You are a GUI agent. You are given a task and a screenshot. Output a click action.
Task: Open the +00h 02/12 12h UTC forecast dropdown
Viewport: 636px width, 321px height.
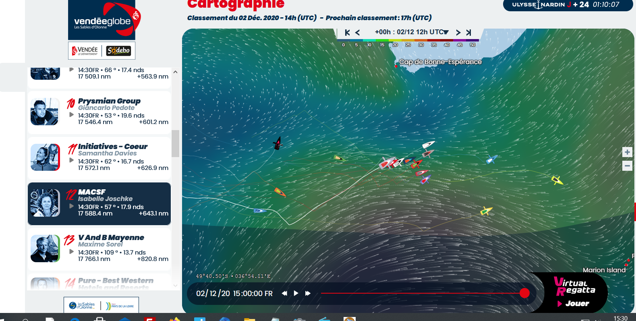tap(411, 32)
